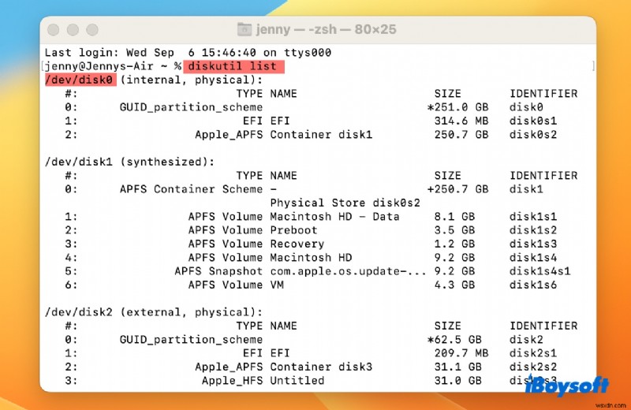Click the "/dev/disk2 (external, physical):" heading
This screenshot has width=631, height=410.
click(x=153, y=312)
